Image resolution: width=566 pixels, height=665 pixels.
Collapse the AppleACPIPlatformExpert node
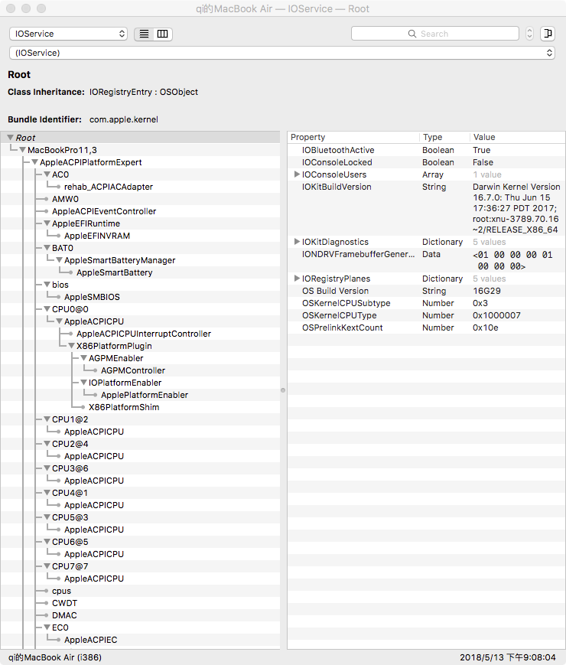click(x=34, y=162)
